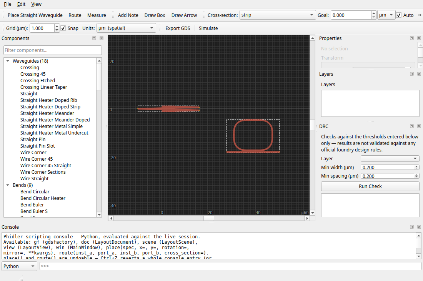Open the DRC Layer dropdown

(390, 159)
